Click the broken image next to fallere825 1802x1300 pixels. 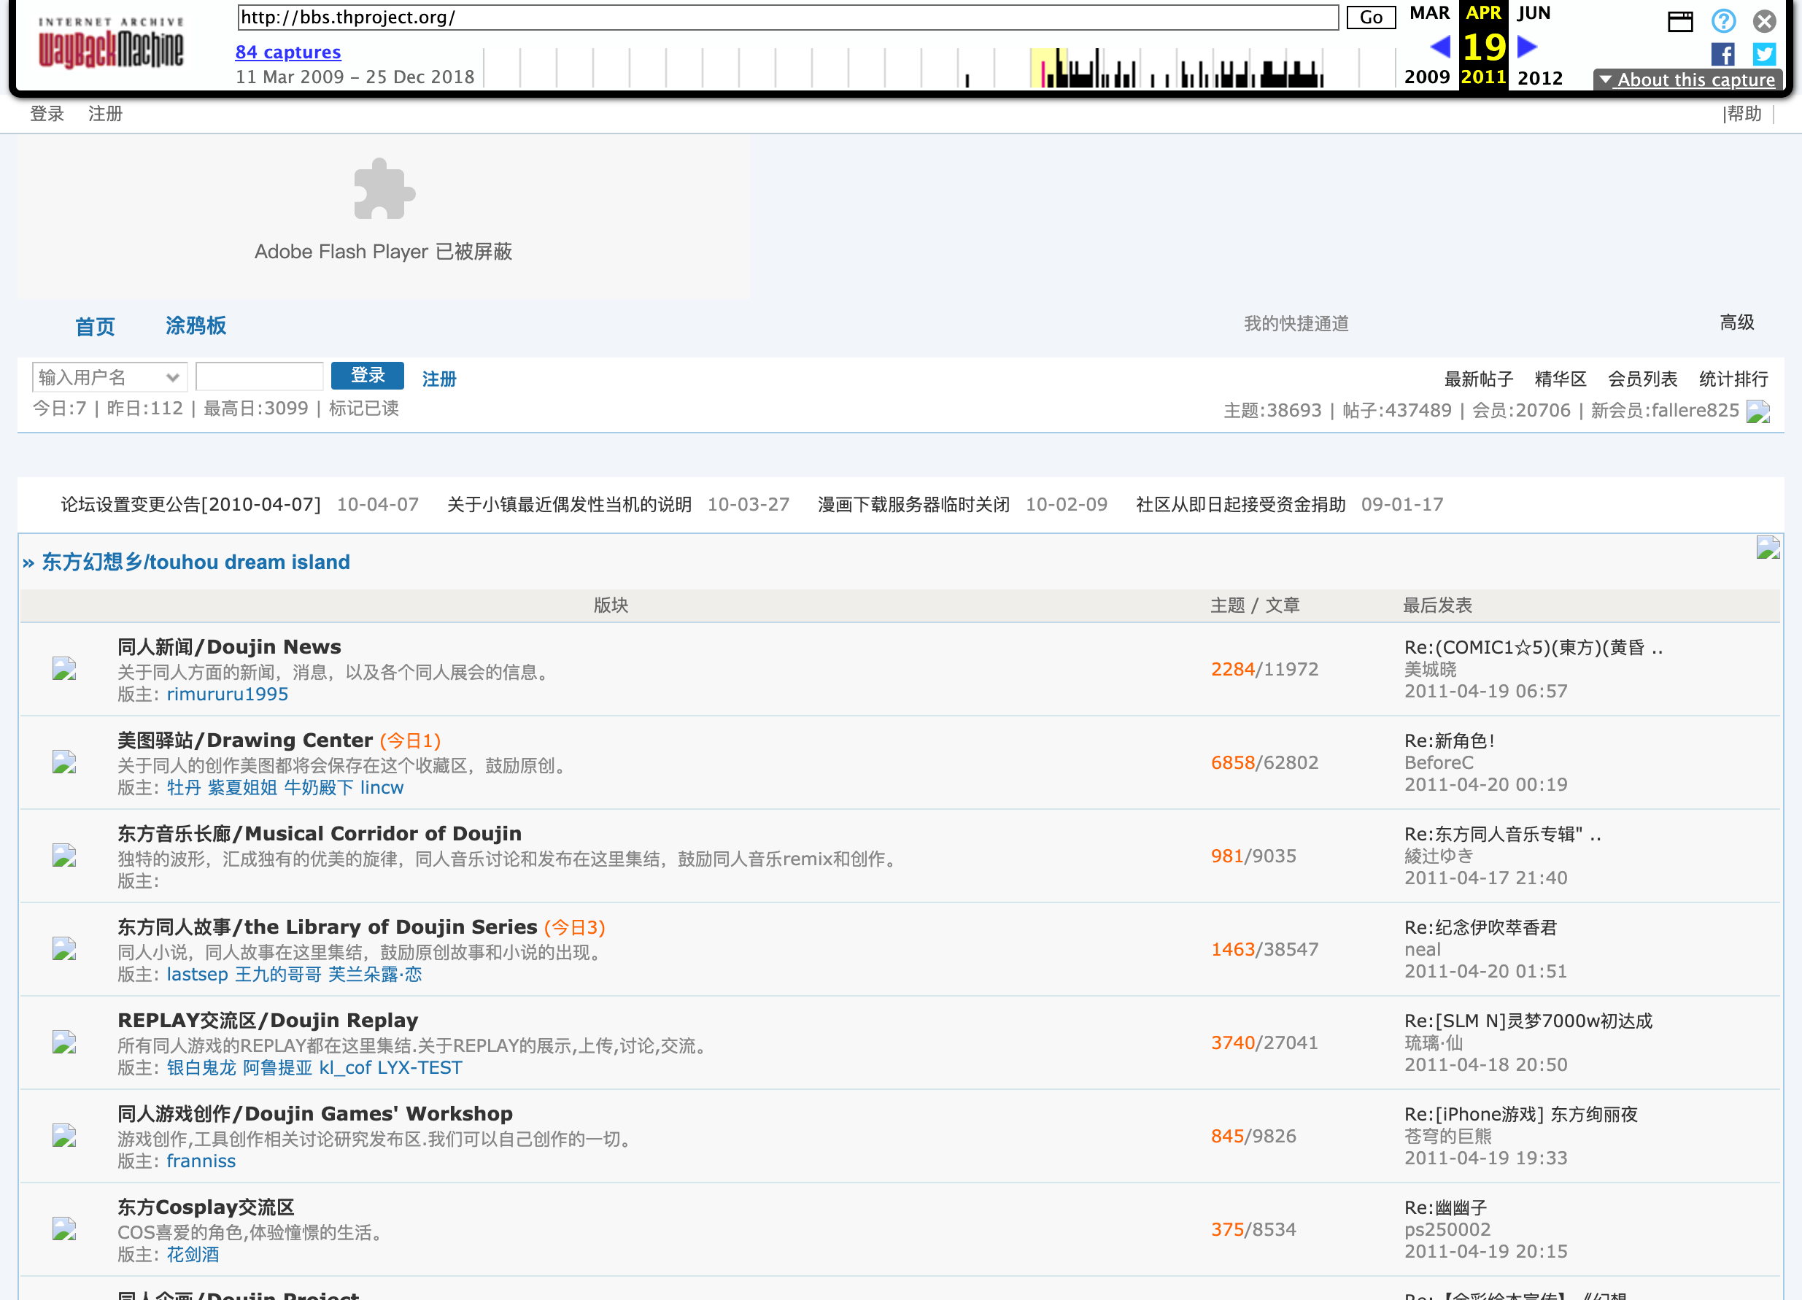pos(1758,411)
